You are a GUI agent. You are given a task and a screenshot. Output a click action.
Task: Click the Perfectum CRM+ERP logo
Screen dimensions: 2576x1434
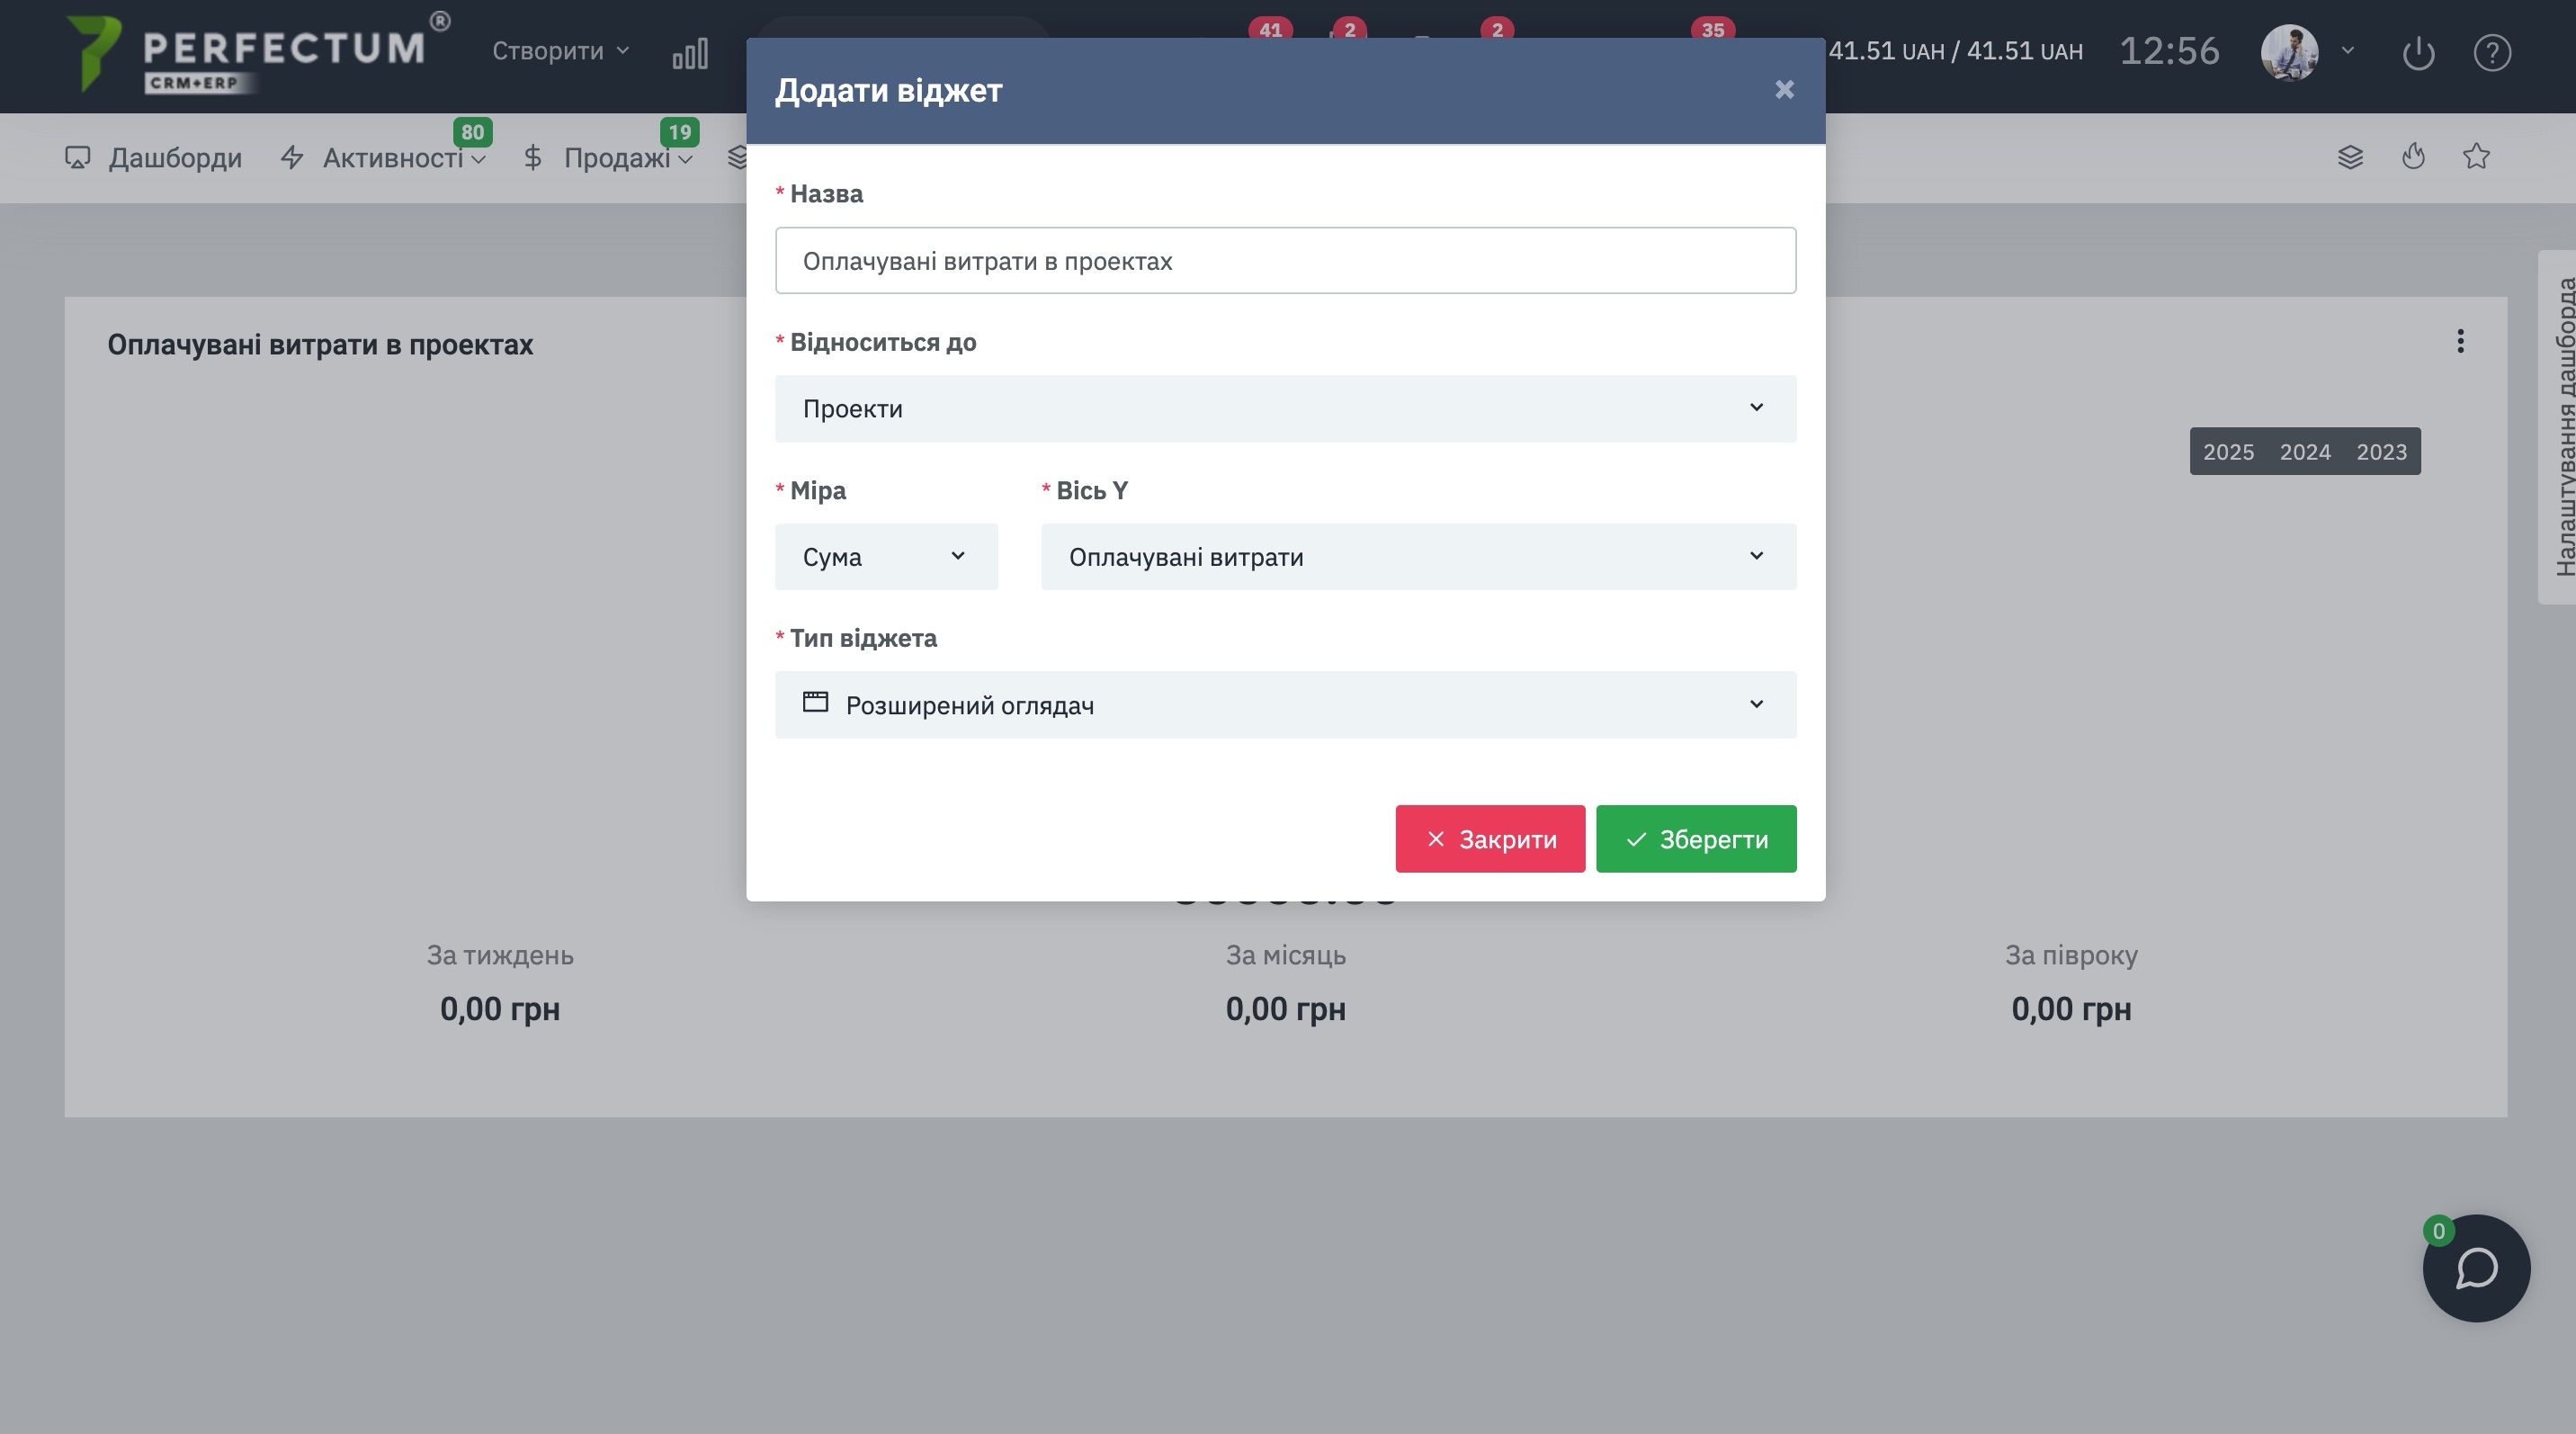tap(258, 54)
